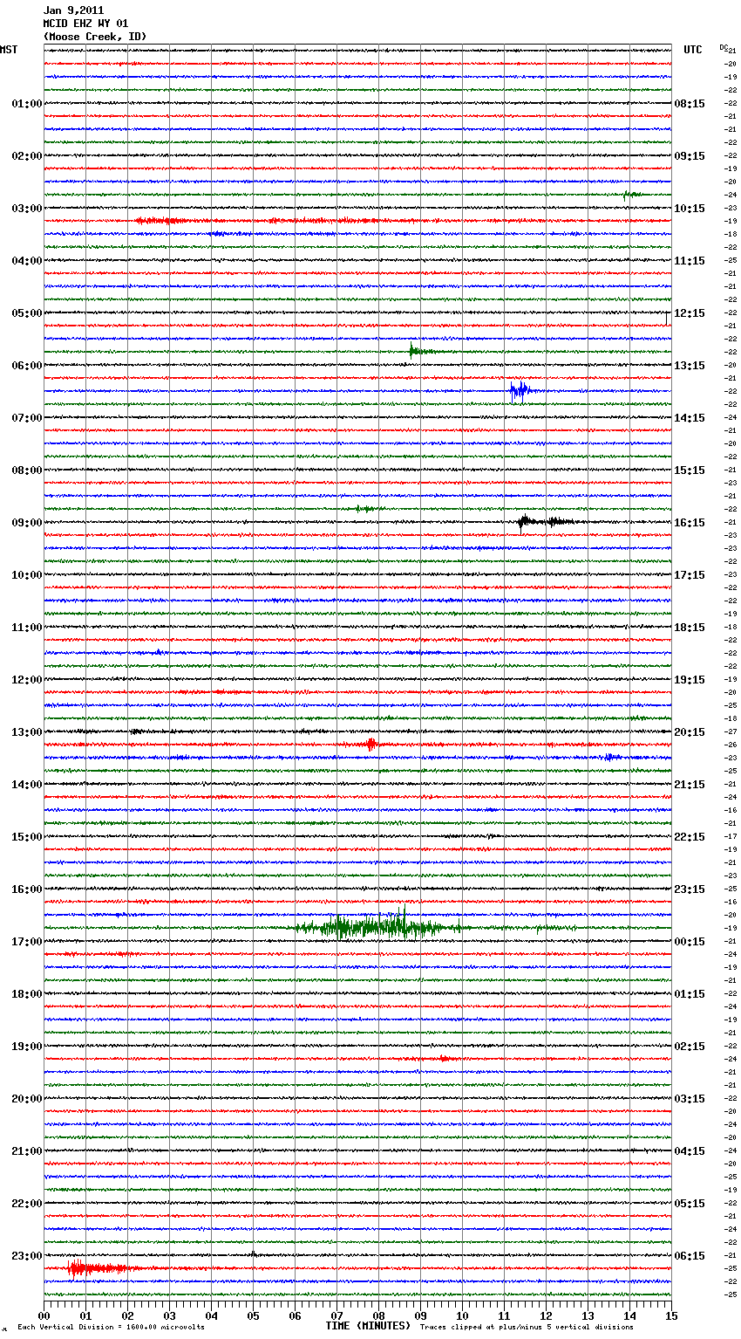Image resolution: width=741 pixels, height=1339 pixels.
Task: Pick the 15:00 MST time label
Action: [x=27, y=837]
